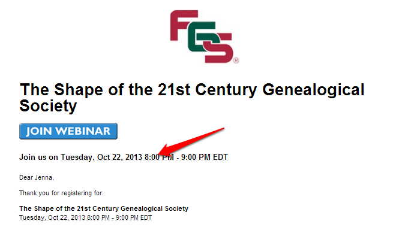Click the 9:00 PM EDT end time in bold line
405x227 pixels.
point(205,157)
